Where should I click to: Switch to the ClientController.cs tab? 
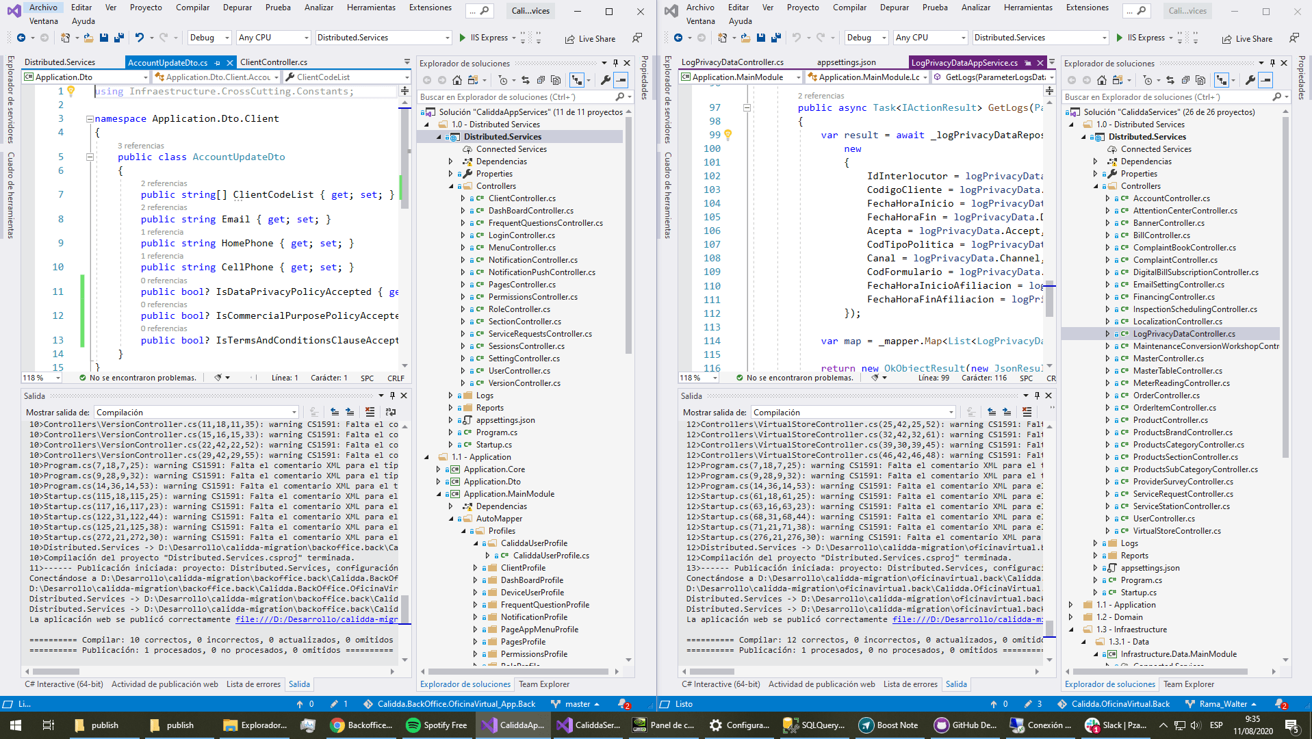tap(274, 62)
